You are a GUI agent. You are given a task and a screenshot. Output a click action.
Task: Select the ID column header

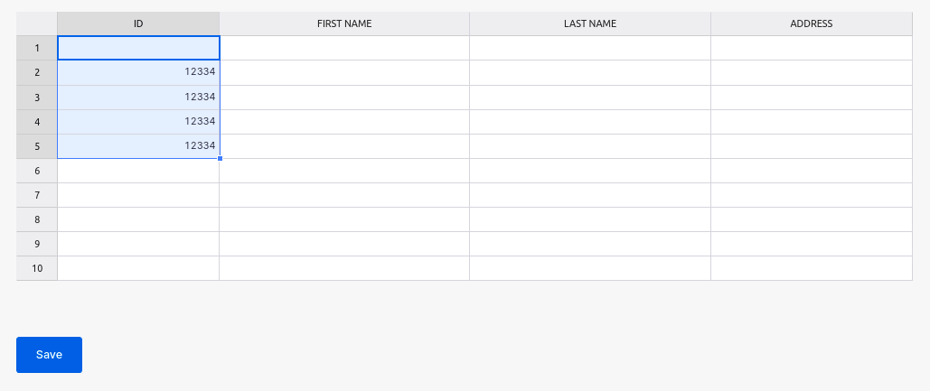tap(138, 23)
